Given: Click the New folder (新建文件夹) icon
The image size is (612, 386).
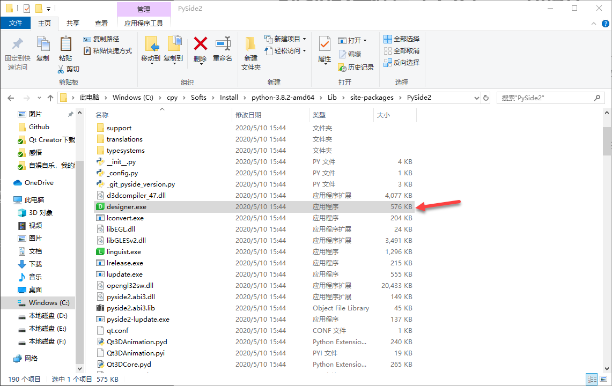Looking at the screenshot, I should pyautogui.click(x=250, y=44).
